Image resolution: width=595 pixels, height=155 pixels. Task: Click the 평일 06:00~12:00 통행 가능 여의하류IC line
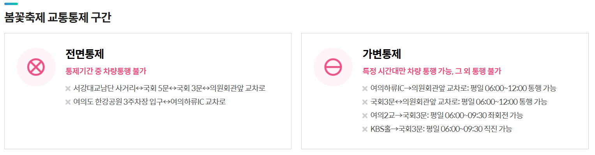click(x=463, y=88)
